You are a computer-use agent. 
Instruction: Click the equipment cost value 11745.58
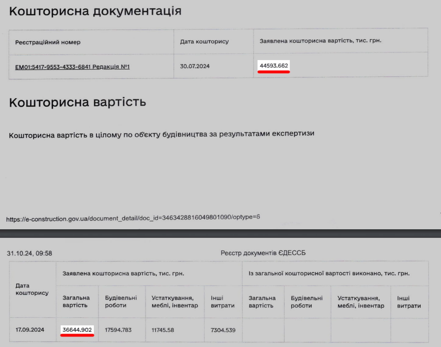163,330
